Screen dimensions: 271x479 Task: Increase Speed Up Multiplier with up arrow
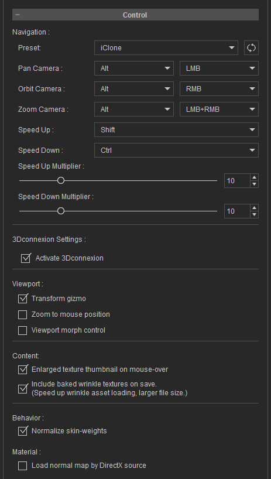tap(254, 177)
